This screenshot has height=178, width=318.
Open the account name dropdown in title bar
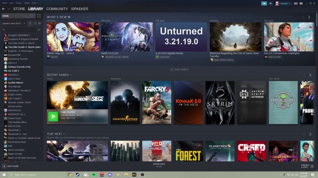(x=285, y=3)
